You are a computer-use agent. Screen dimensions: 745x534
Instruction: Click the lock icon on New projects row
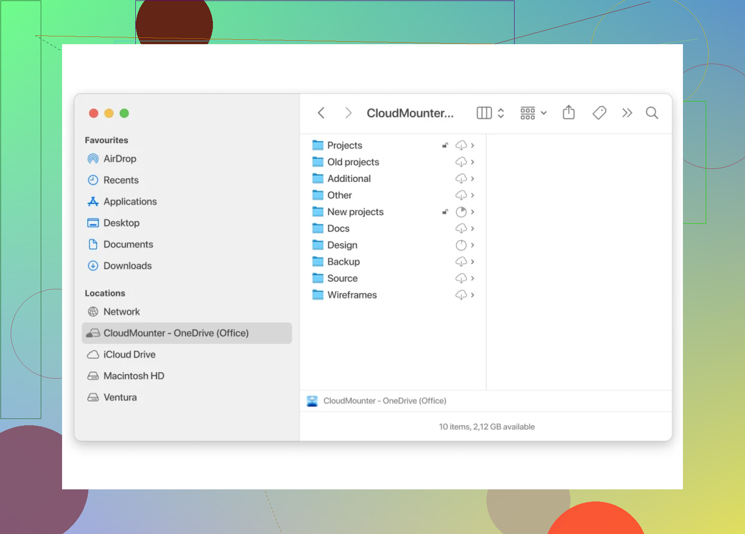(445, 212)
